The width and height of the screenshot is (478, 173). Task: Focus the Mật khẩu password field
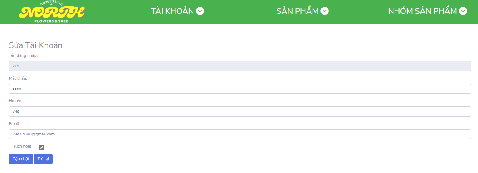(x=240, y=89)
